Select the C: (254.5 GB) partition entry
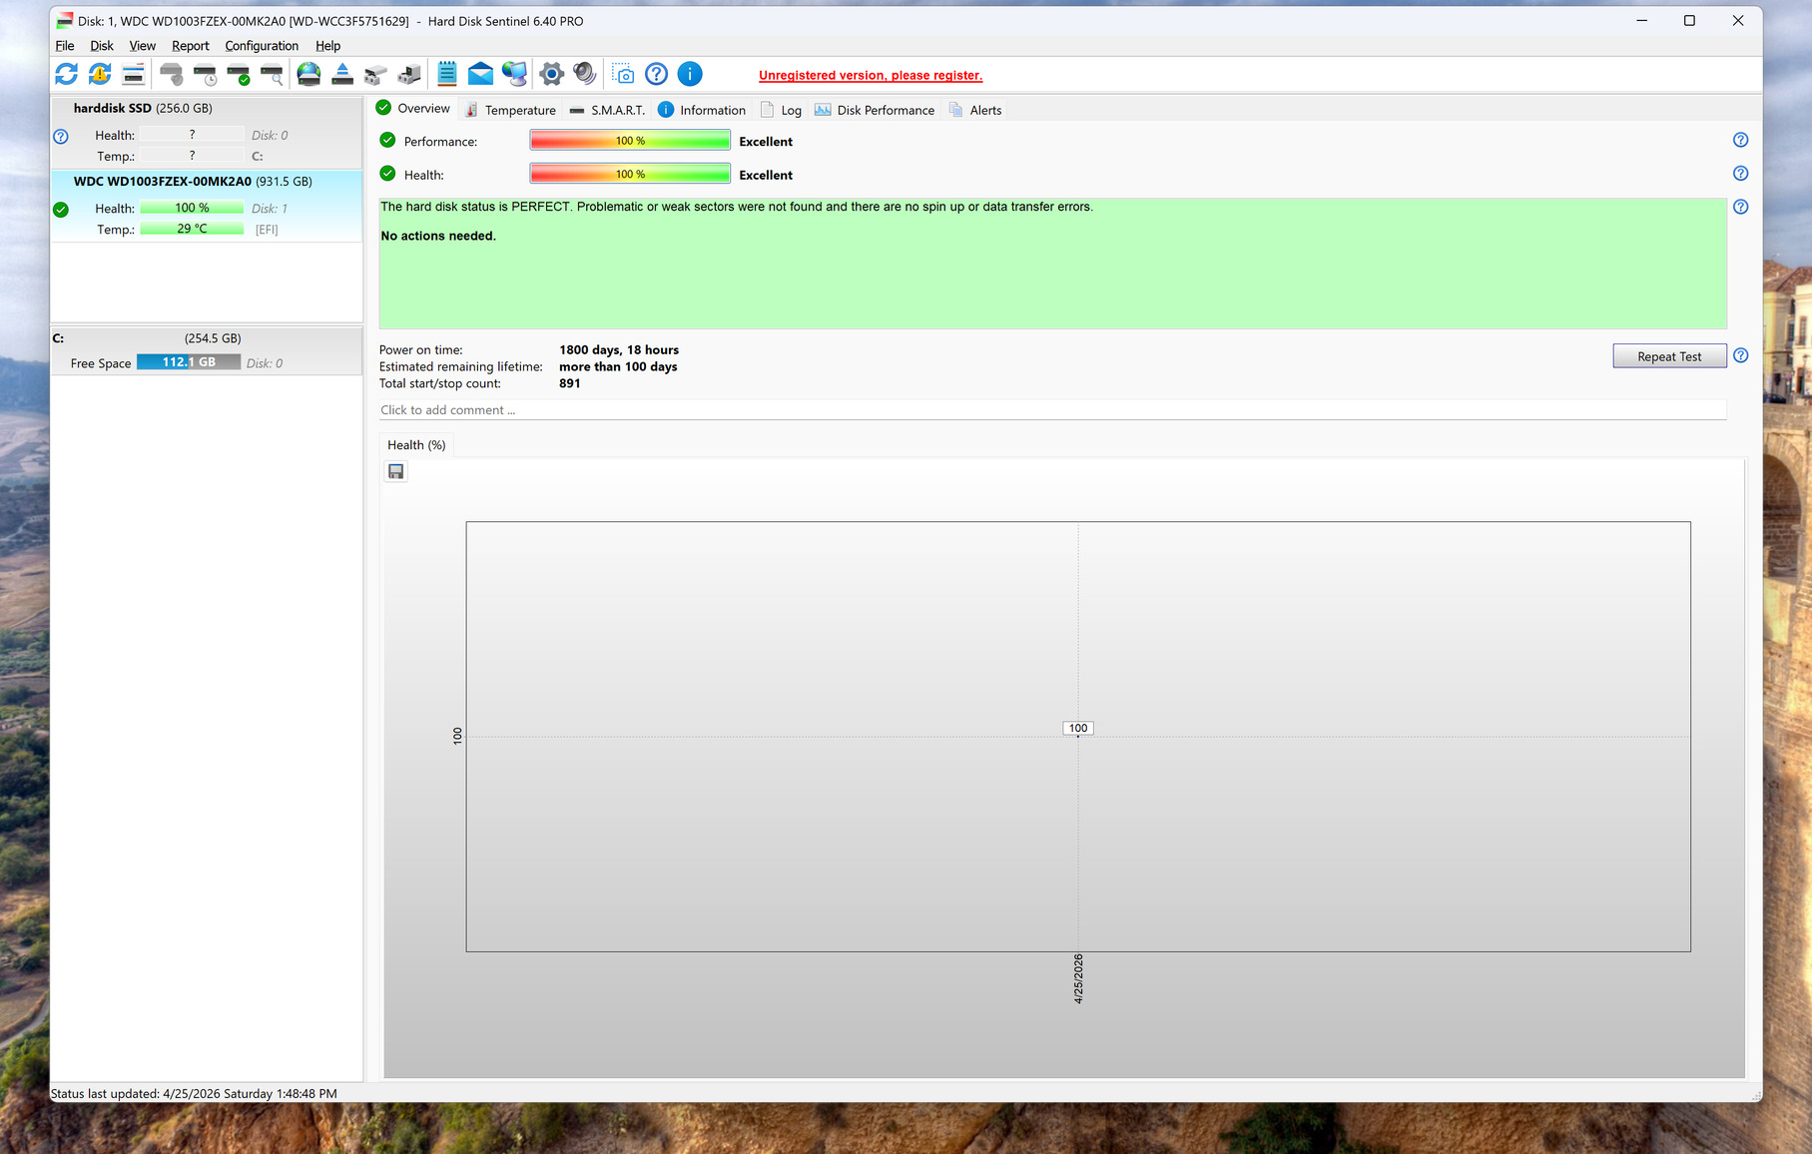 point(207,351)
